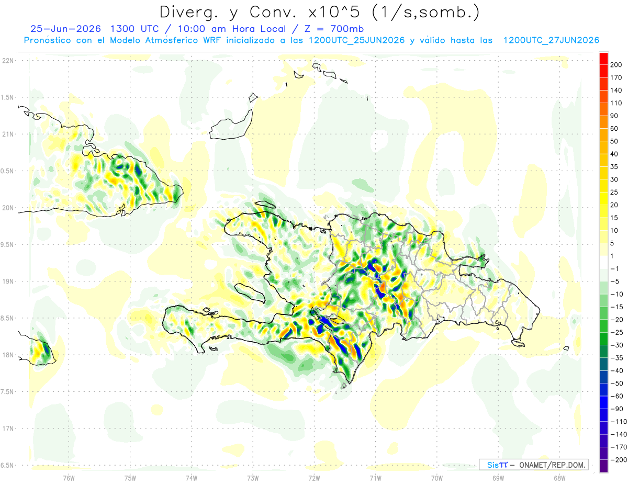The image size is (628, 485).
Task: Click the "-15" color scale label
Action: [x=618, y=307]
